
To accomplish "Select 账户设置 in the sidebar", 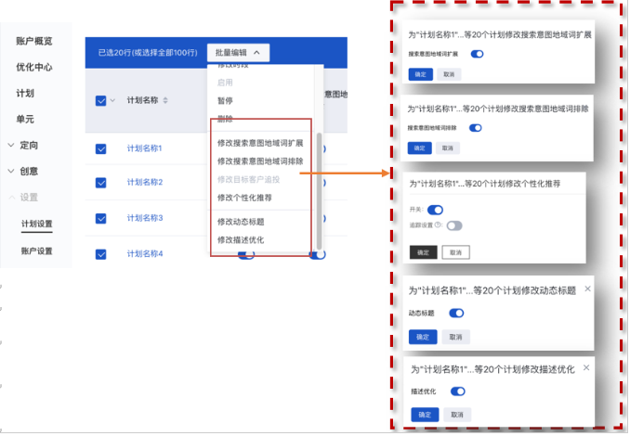I will (x=36, y=251).
